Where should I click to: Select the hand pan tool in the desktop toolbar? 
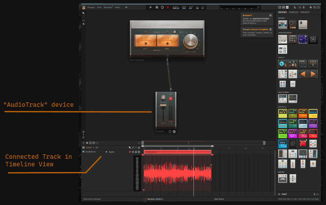(83, 24)
